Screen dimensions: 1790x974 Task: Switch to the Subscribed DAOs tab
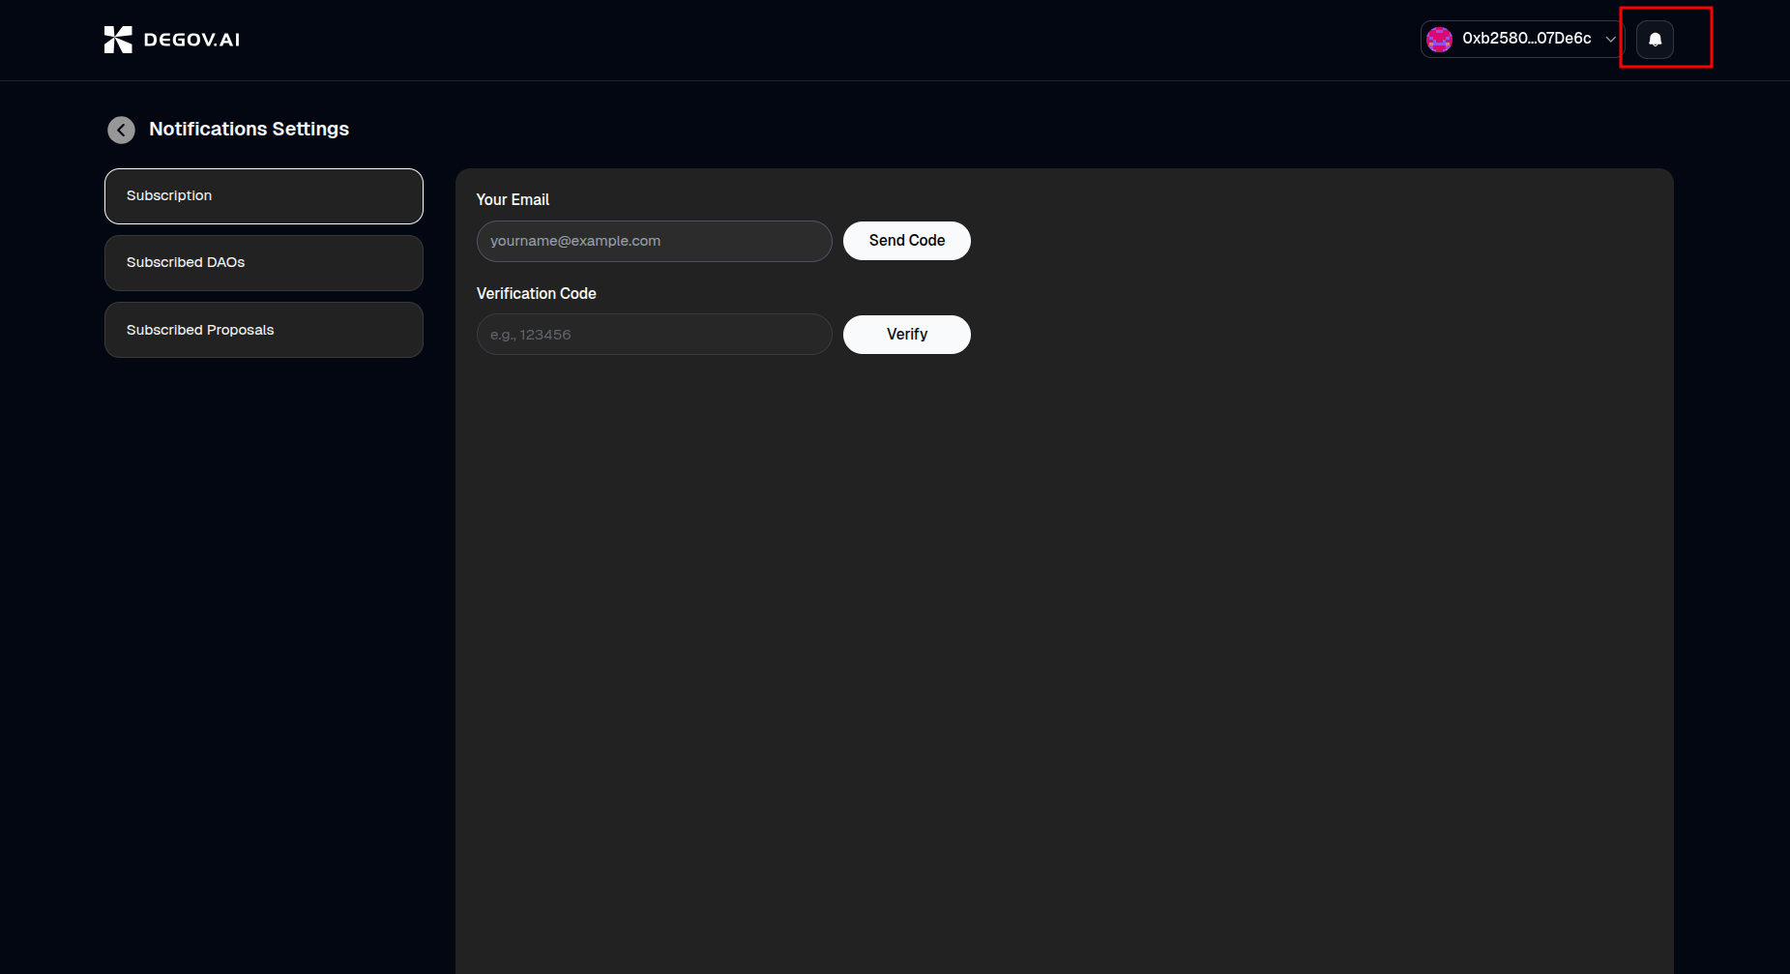[263, 263]
